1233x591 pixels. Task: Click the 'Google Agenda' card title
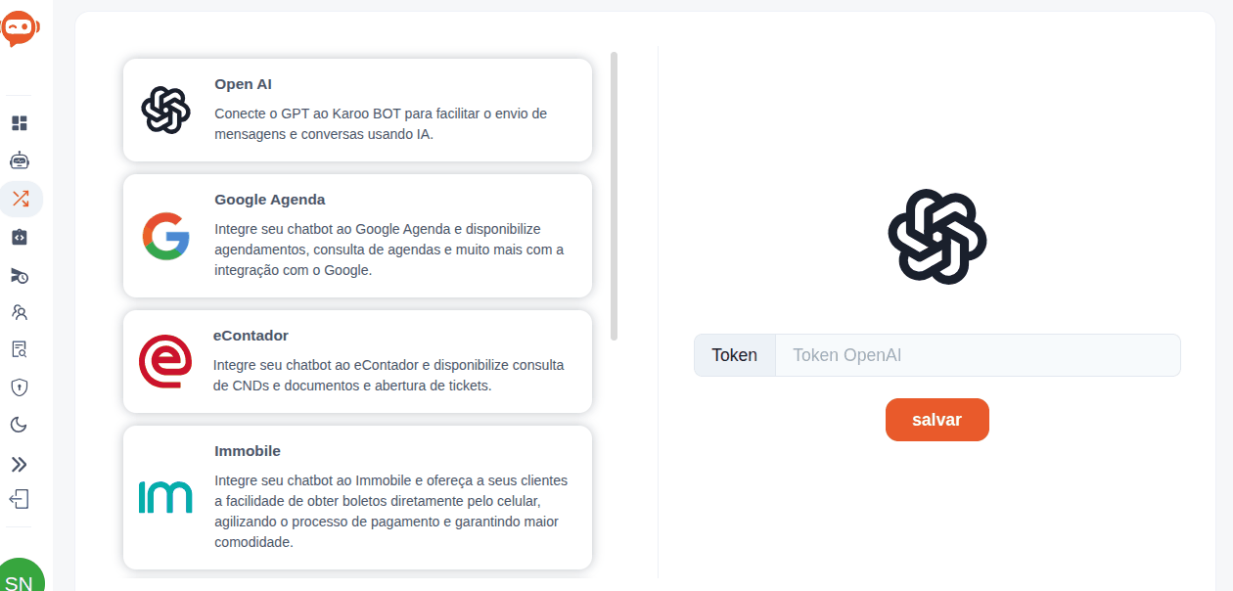tap(270, 200)
